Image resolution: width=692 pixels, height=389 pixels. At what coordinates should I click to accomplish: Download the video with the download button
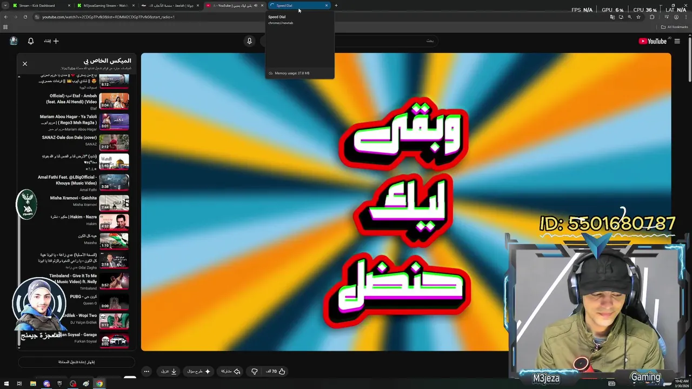[169, 371]
